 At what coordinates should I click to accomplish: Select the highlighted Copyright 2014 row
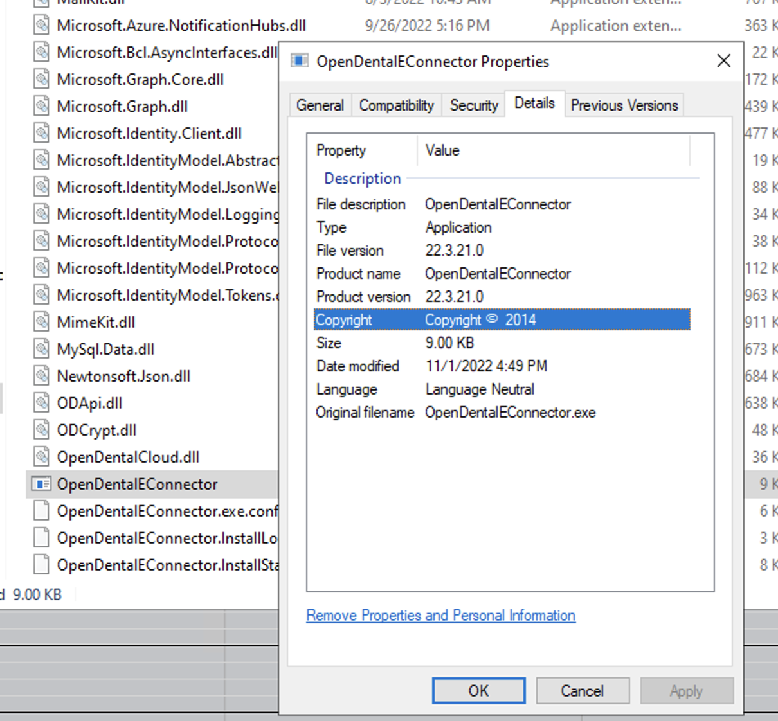502,320
